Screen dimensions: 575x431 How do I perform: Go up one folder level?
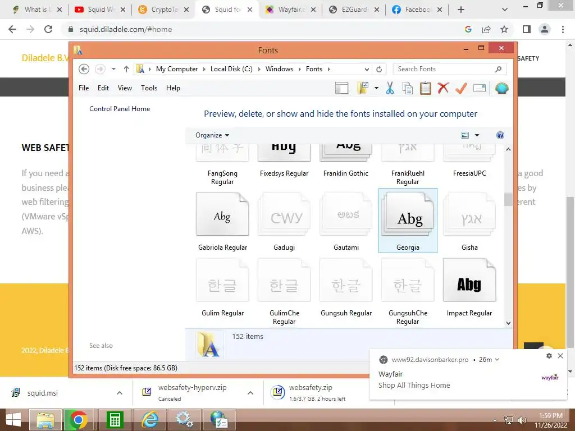[x=126, y=69]
